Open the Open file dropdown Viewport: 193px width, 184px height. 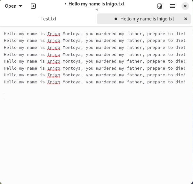(13, 6)
